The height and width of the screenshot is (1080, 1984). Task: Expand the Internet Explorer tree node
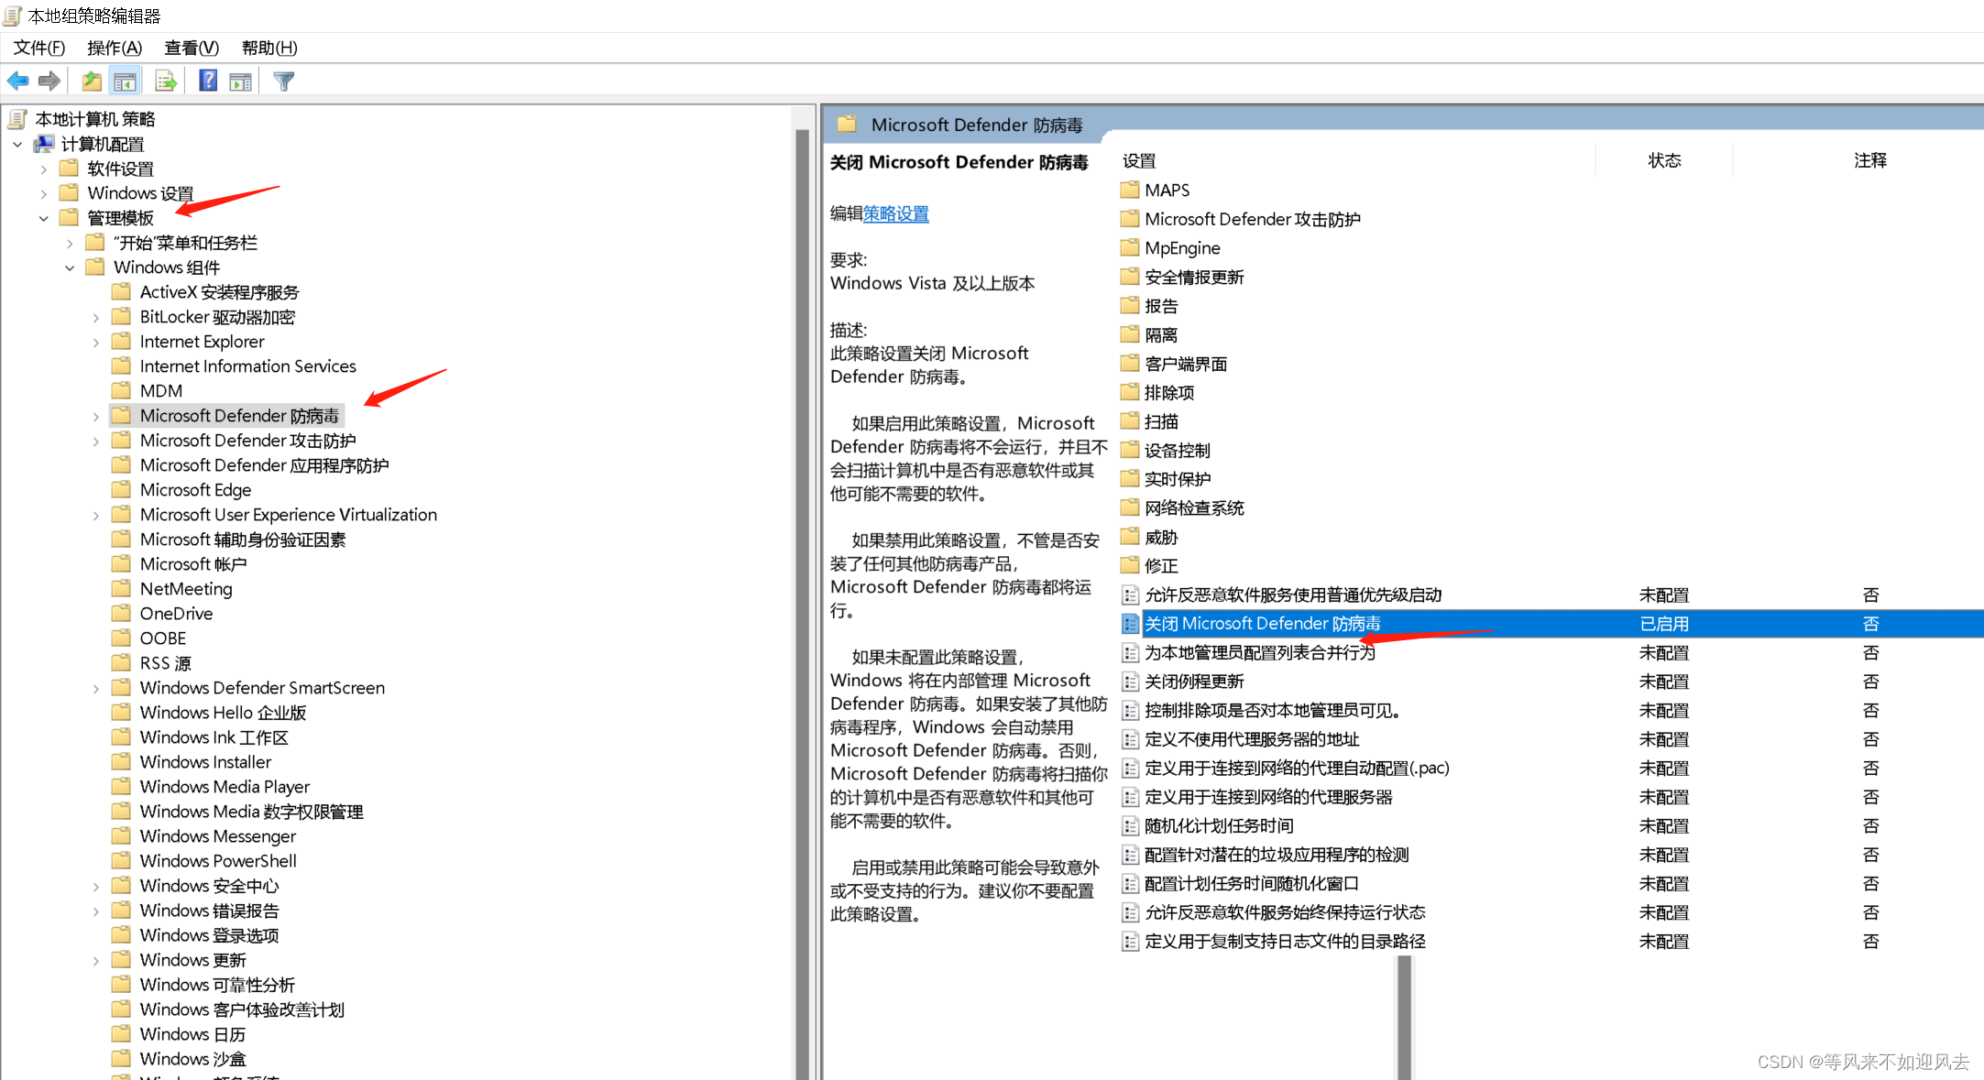(95, 342)
